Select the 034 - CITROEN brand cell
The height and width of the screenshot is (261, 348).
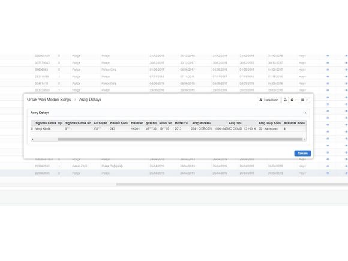[x=201, y=129]
